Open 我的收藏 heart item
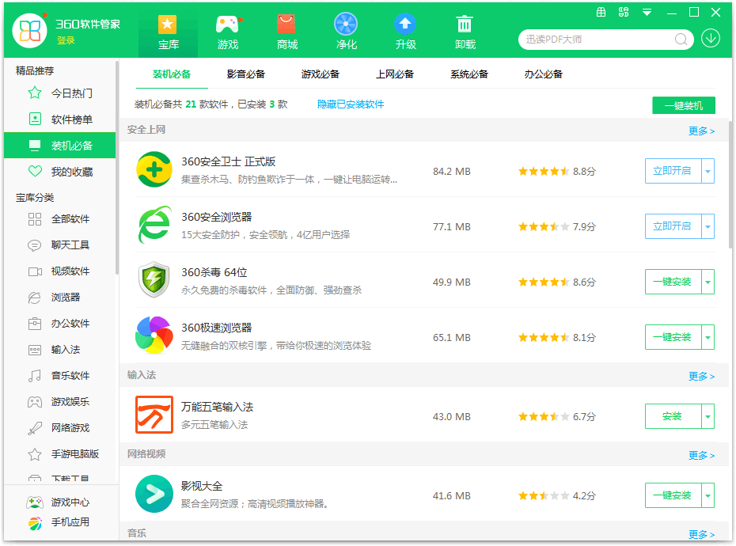The width and height of the screenshot is (736, 546). 59,172
